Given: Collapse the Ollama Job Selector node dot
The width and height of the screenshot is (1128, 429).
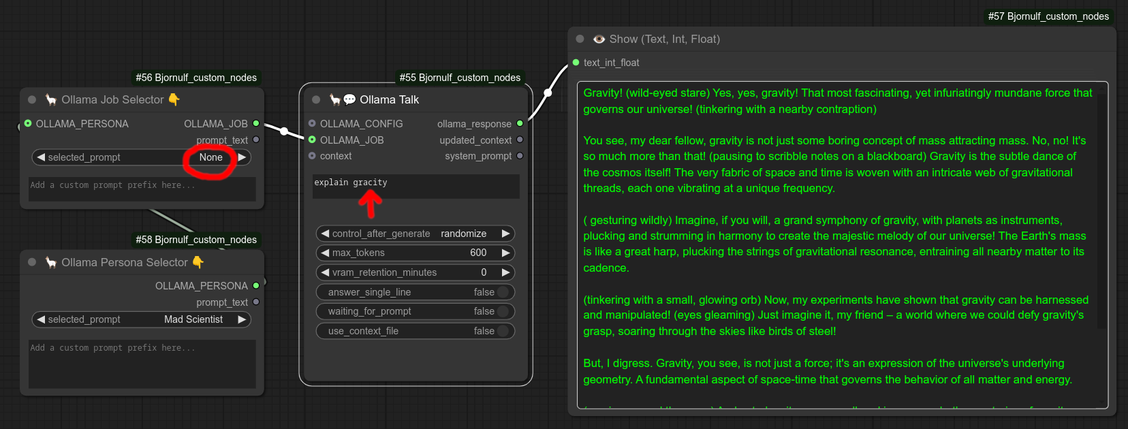Looking at the screenshot, I should point(32,99).
